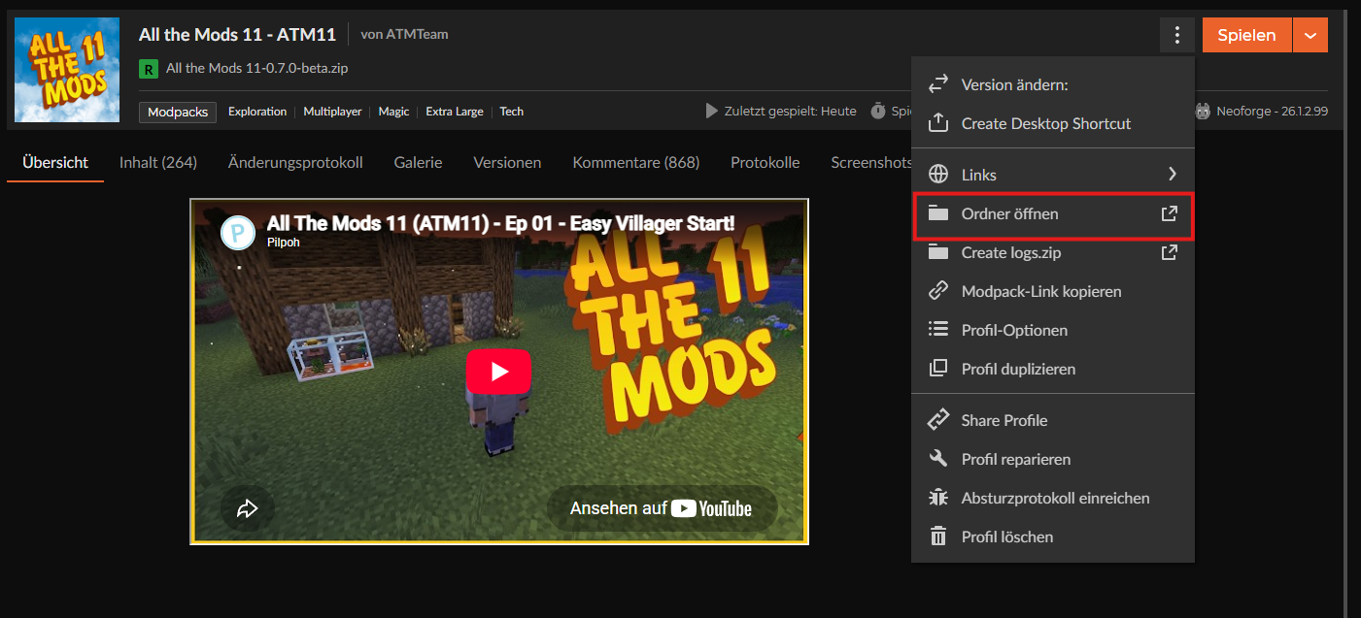Click the All the Mods 11 modpack logo thumbnail
Image resolution: width=1361 pixels, height=618 pixels.
(67, 70)
